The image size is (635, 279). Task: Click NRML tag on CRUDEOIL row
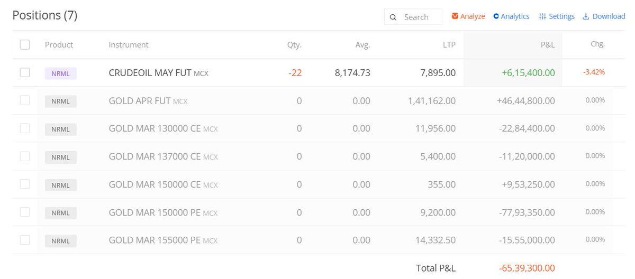coord(61,73)
